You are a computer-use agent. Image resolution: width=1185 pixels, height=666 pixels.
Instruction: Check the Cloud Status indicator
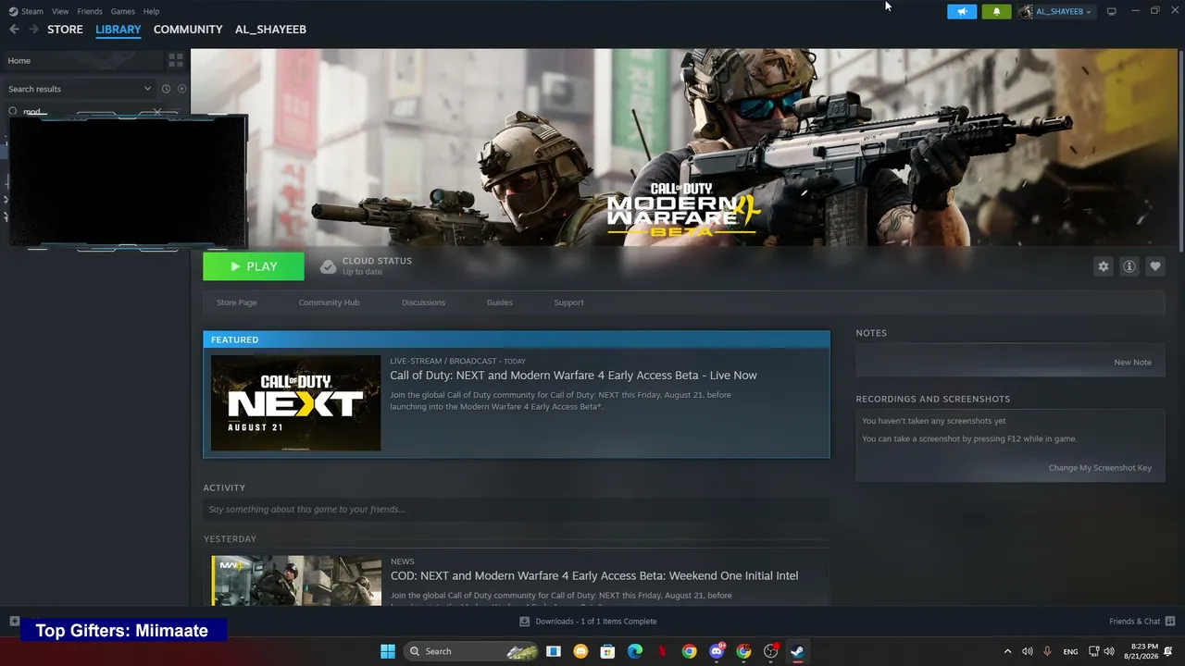point(366,266)
